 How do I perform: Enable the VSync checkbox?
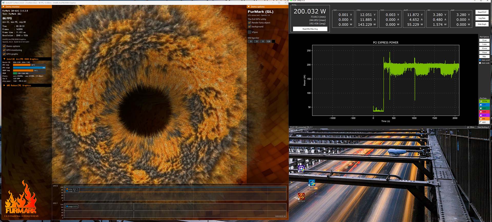[249, 32]
